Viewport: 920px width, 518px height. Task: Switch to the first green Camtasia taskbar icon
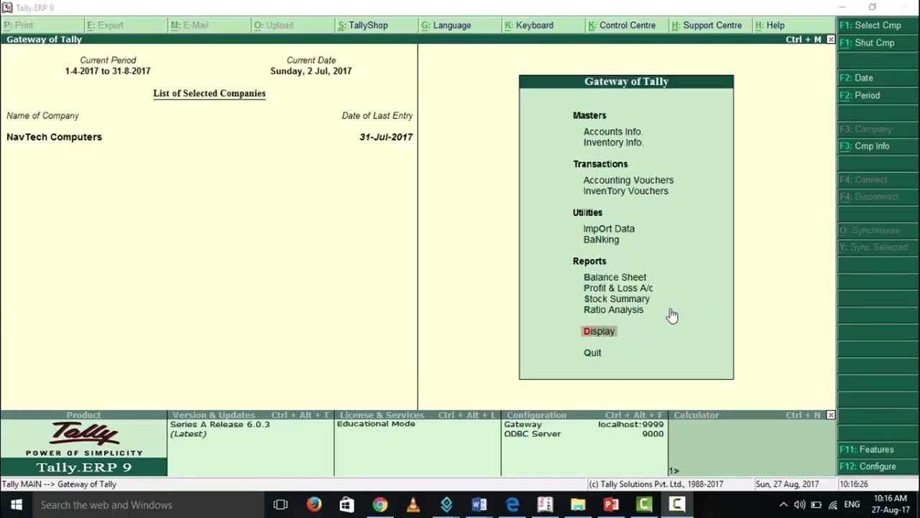point(644,505)
